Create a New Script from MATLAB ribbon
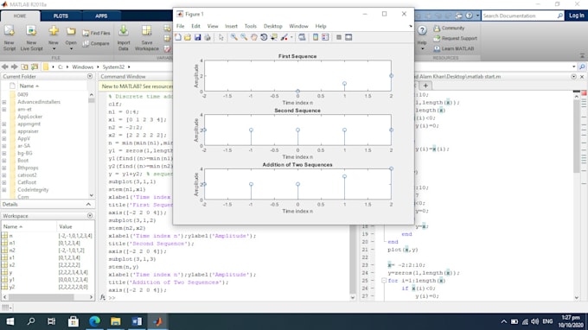The height and width of the screenshot is (330, 588). point(10,38)
